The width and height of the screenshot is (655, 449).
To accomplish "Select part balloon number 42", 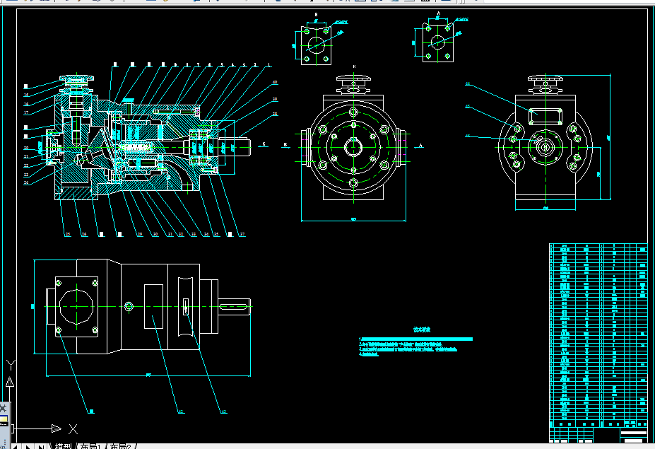I will tap(180, 412).
